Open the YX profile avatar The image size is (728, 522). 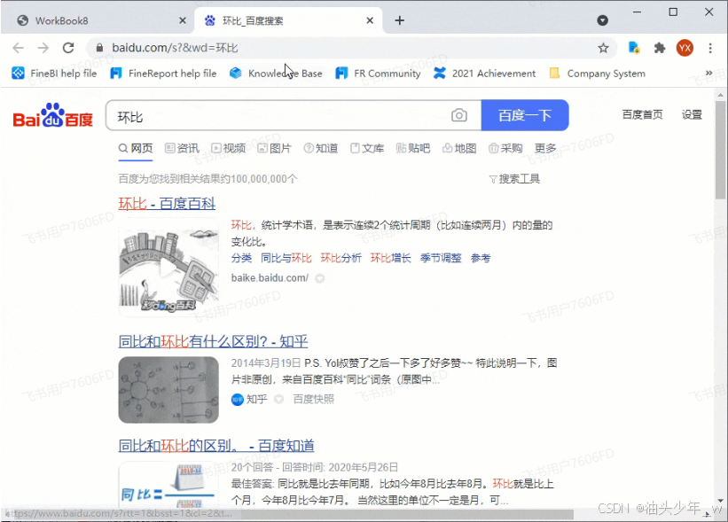685,48
